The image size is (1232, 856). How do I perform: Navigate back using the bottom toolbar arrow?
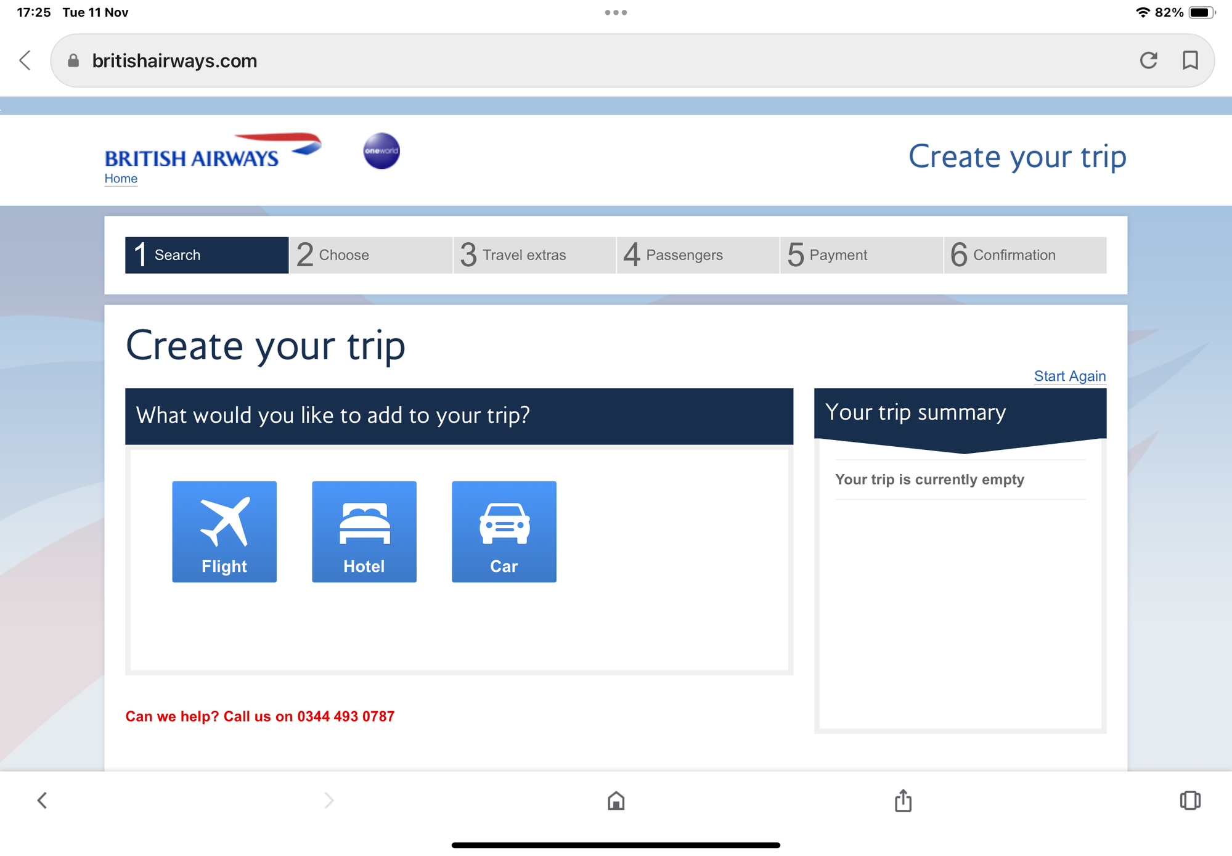click(x=42, y=801)
